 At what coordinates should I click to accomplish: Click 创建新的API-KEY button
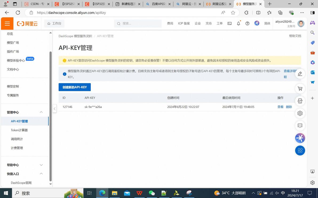click(x=75, y=87)
